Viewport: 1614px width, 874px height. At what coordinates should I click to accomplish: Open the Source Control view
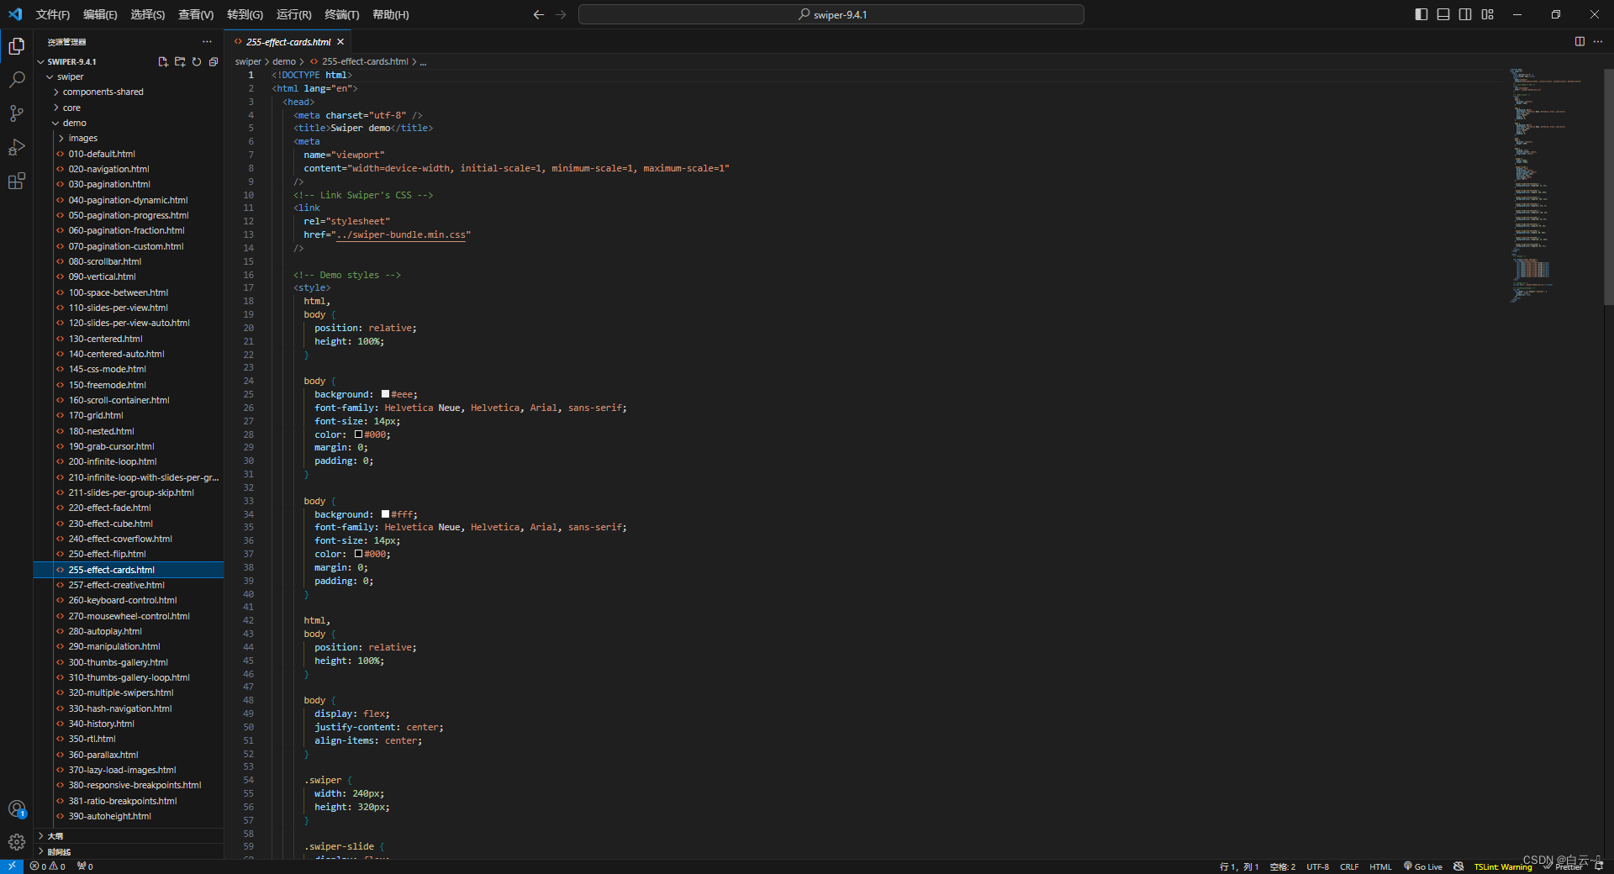tap(16, 113)
